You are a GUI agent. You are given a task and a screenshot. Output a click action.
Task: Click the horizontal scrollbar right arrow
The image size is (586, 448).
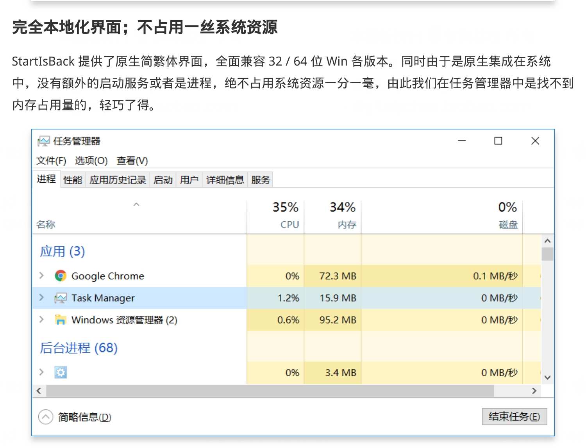click(534, 391)
